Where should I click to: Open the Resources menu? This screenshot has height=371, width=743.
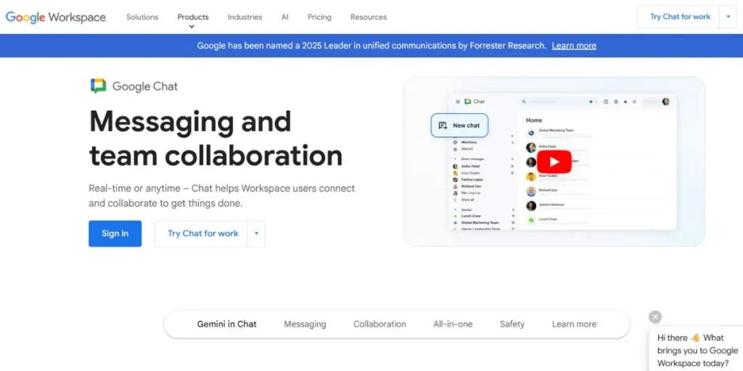click(369, 17)
